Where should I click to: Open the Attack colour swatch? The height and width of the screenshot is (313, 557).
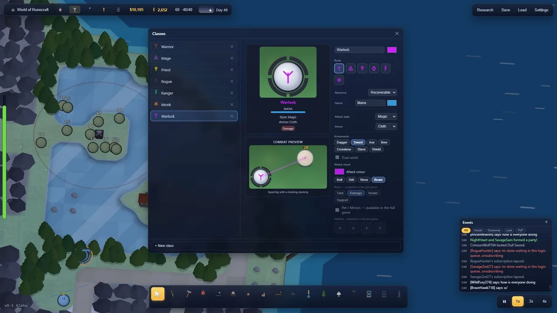tap(339, 172)
